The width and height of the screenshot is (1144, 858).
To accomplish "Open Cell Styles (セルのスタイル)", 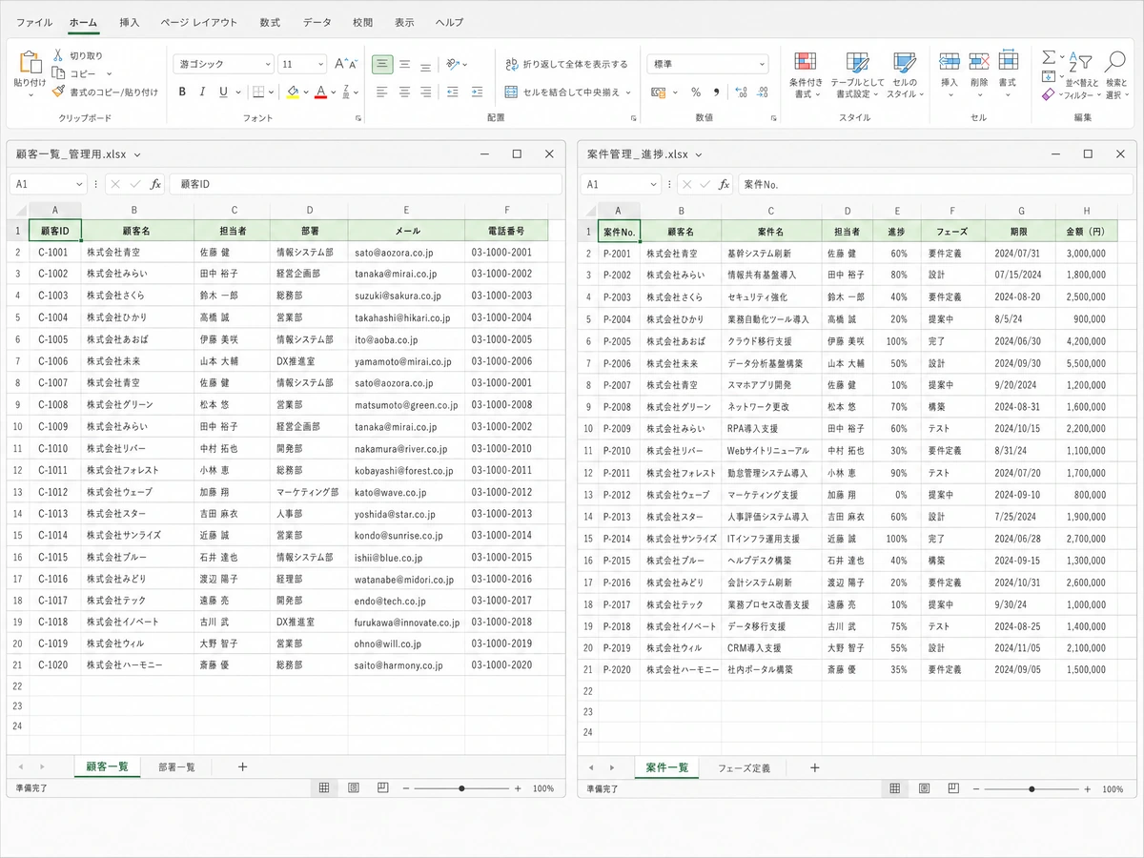I will point(905,75).
